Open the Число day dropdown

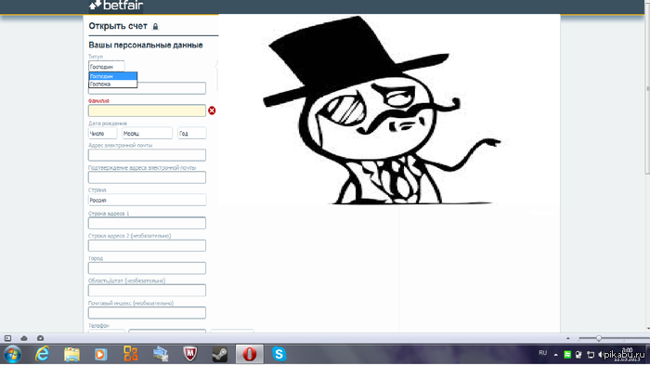(x=103, y=134)
